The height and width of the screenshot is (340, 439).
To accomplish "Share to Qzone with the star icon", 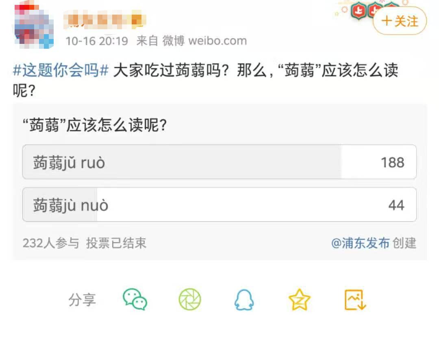I will [300, 300].
